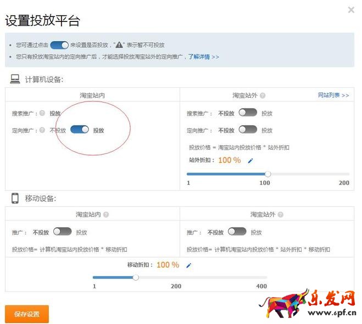The height and width of the screenshot is (324, 362).
Task: Enable computer 淘宝站外 搜索推广 toggle
Action: [248, 113]
